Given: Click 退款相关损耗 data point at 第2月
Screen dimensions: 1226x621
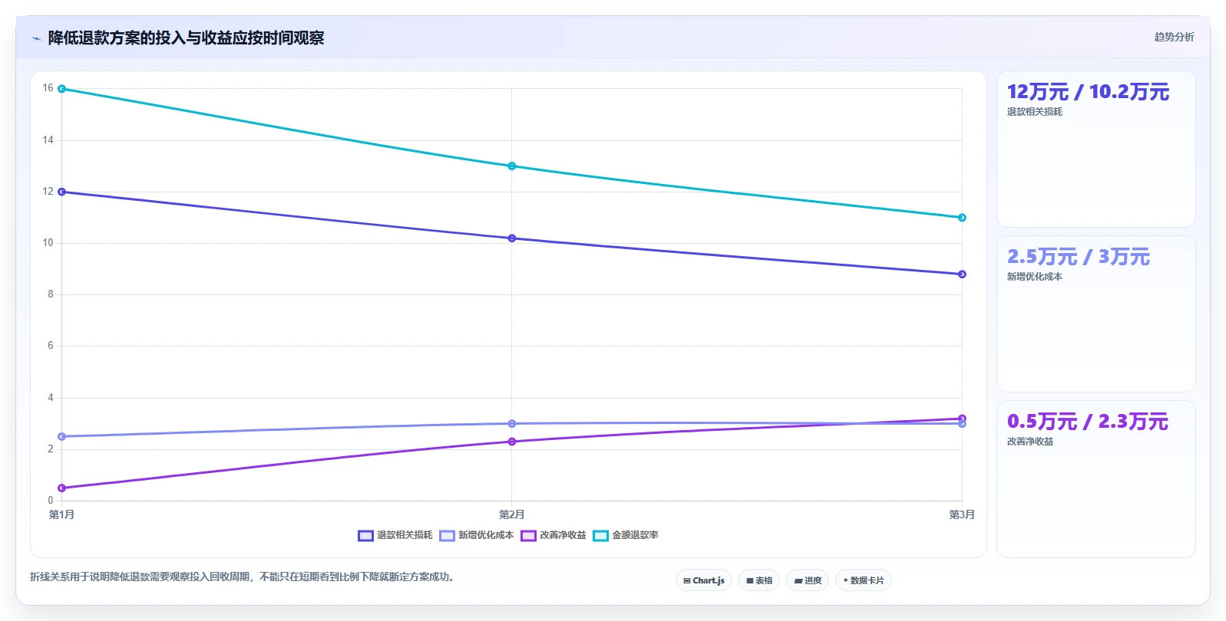Looking at the screenshot, I should pos(512,238).
